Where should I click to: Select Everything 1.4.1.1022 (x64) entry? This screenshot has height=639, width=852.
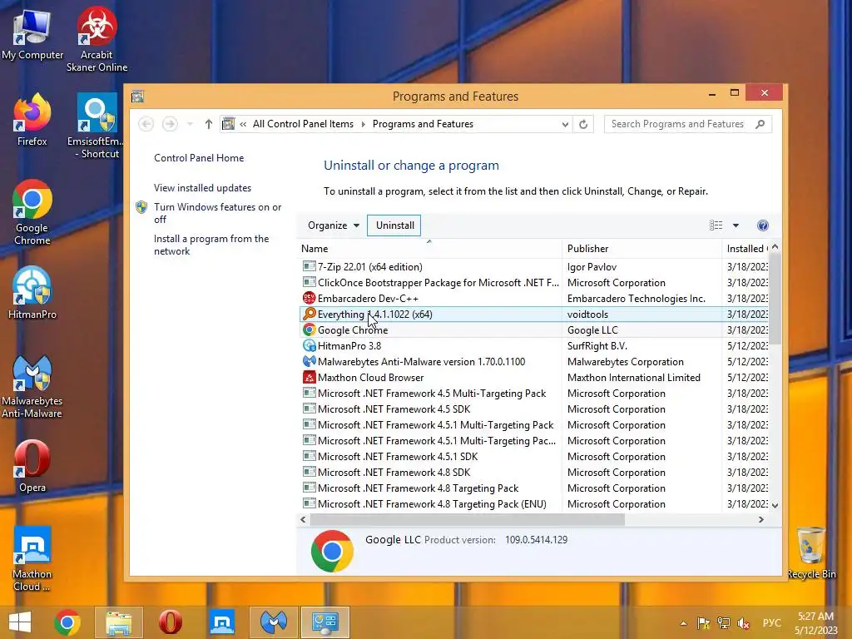533,314
